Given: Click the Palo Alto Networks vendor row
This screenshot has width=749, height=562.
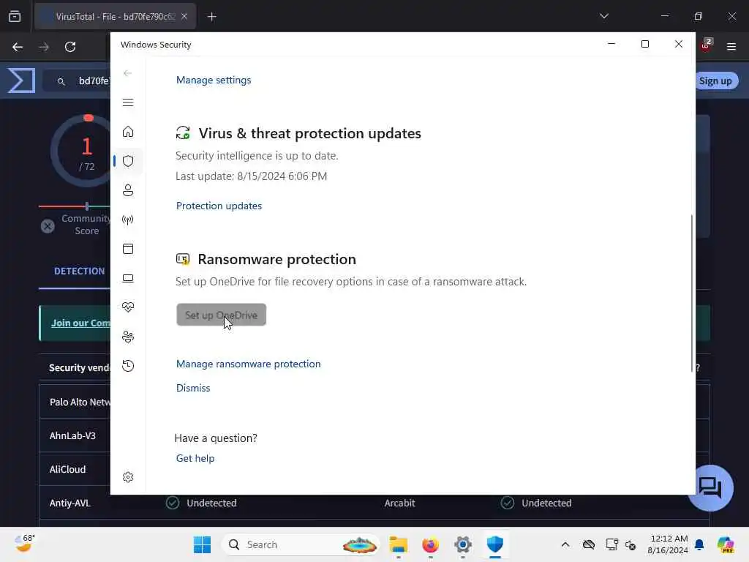Looking at the screenshot, I should pos(75,402).
